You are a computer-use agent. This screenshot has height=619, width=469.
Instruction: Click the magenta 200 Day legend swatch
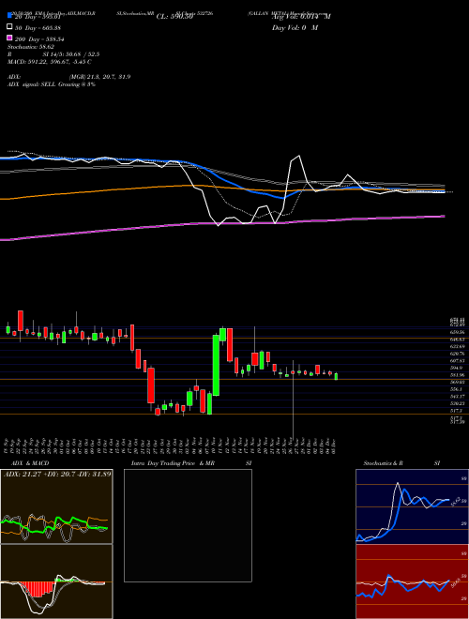(9, 38)
